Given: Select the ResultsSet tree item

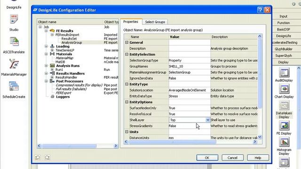Looking at the screenshot, I should [x=69, y=38].
